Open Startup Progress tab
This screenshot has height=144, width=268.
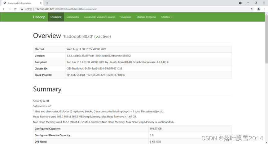pos(146,17)
